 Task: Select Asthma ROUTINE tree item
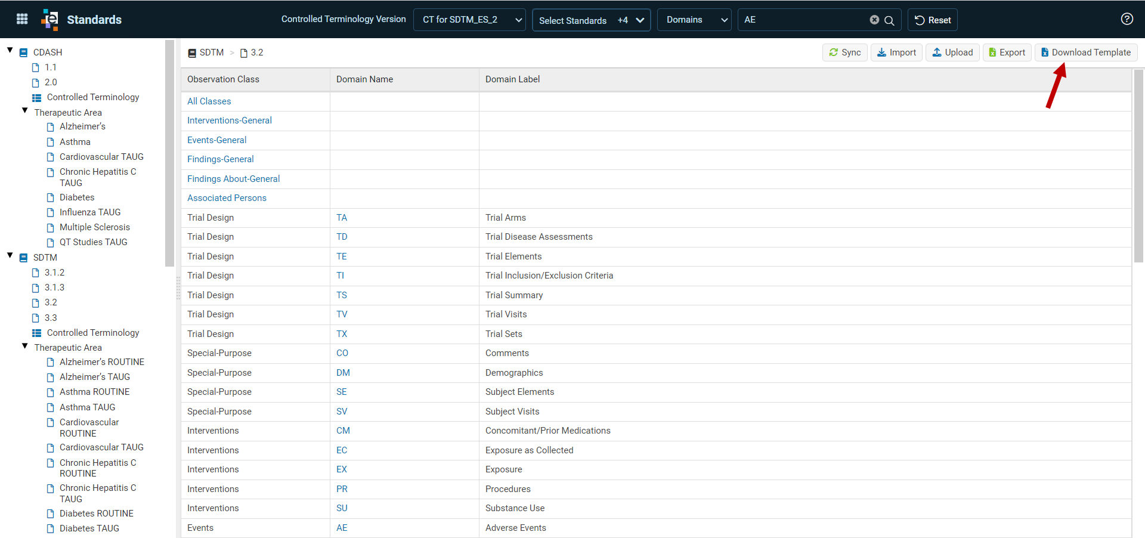coord(94,392)
